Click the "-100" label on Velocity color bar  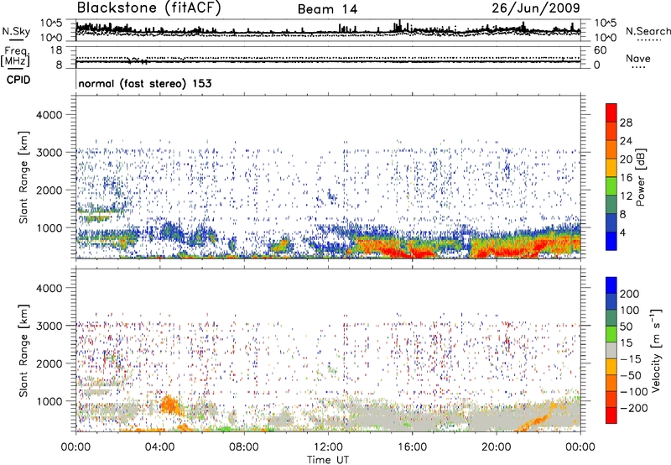tap(634, 392)
